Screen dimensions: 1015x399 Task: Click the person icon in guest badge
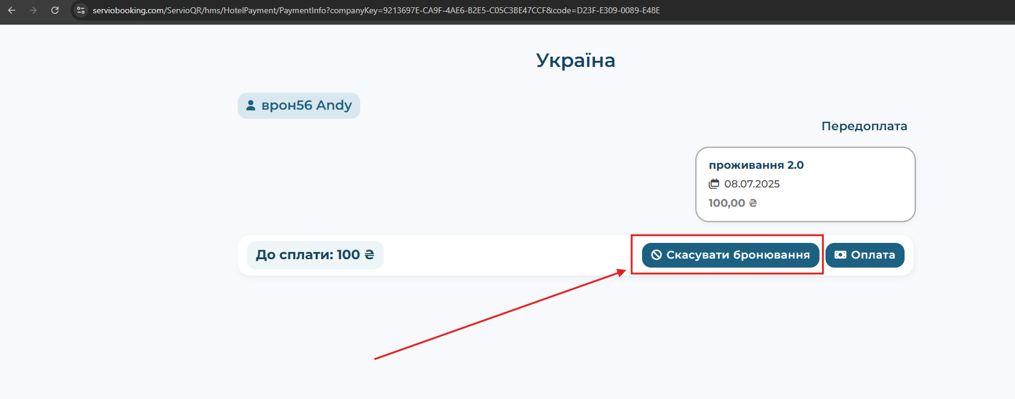tap(250, 105)
